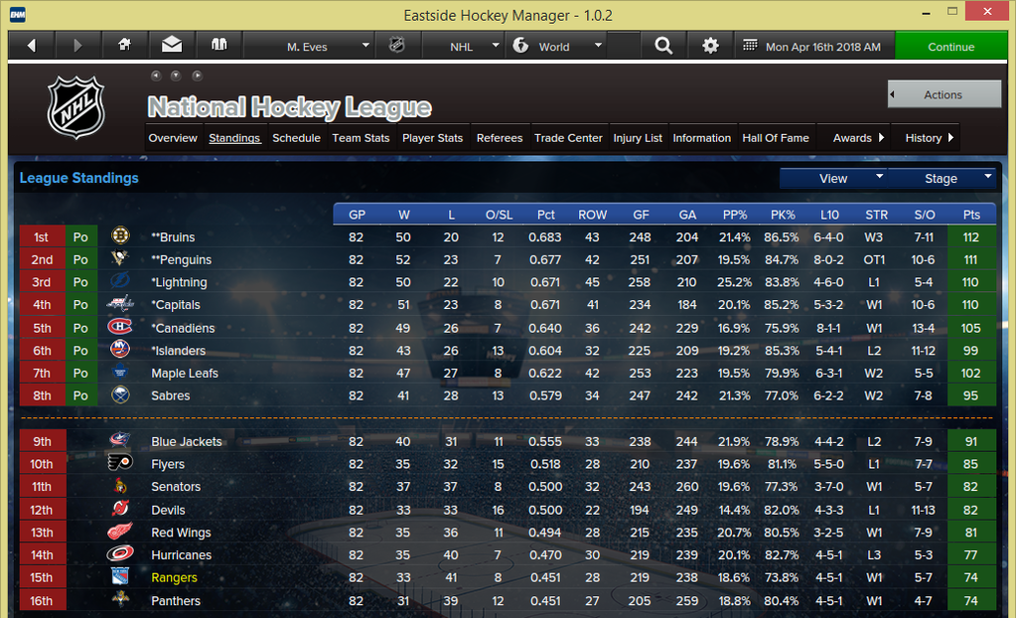Screen dimensions: 1017x618
Task: Click the Devils team logo
Action: [120, 509]
